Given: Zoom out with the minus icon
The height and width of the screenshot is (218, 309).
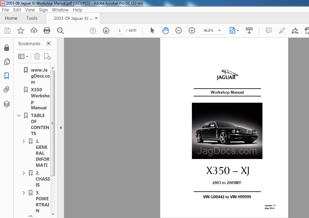Looking at the screenshot, I should click(x=179, y=31).
